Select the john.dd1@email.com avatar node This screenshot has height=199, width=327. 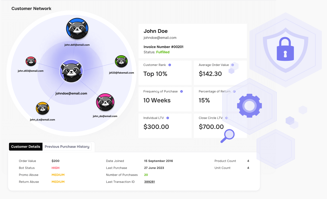click(77, 28)
